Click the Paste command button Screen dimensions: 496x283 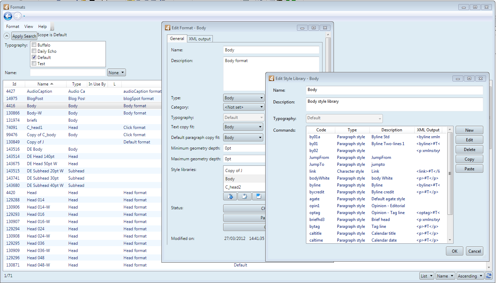(x=469, y=169)
